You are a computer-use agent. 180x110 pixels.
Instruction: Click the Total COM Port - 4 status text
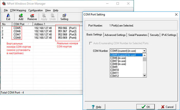[12, 93]
